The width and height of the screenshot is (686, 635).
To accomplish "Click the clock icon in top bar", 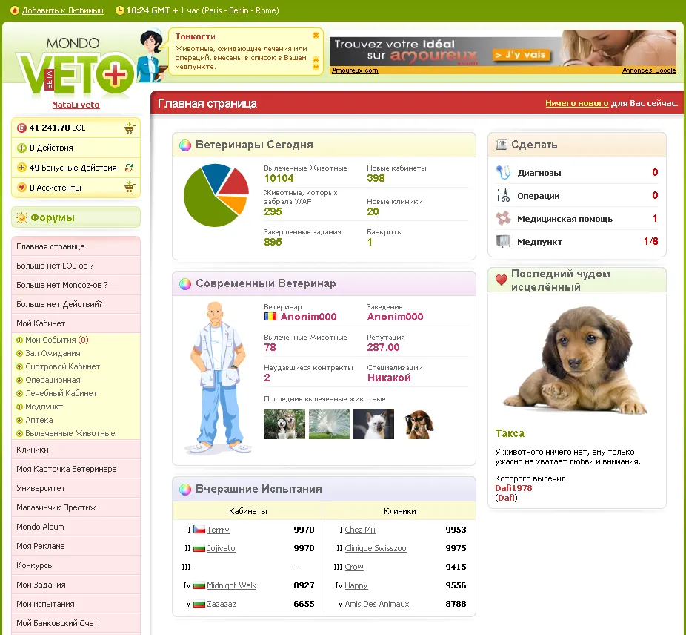I will [x=119, y=10].
